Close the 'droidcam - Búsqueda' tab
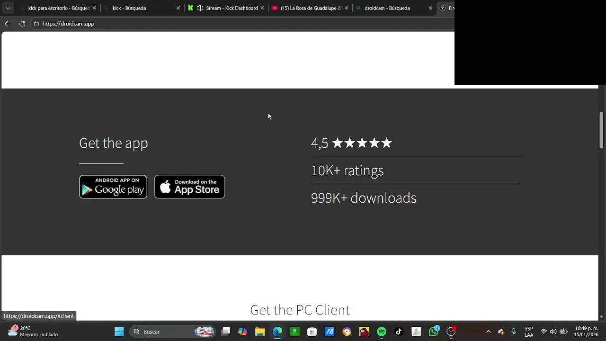Screen dimensions: 606x341 coord(430,8)
